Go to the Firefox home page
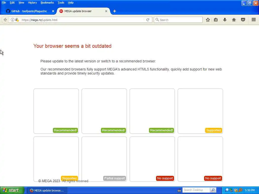 click(x=234, y=20)
